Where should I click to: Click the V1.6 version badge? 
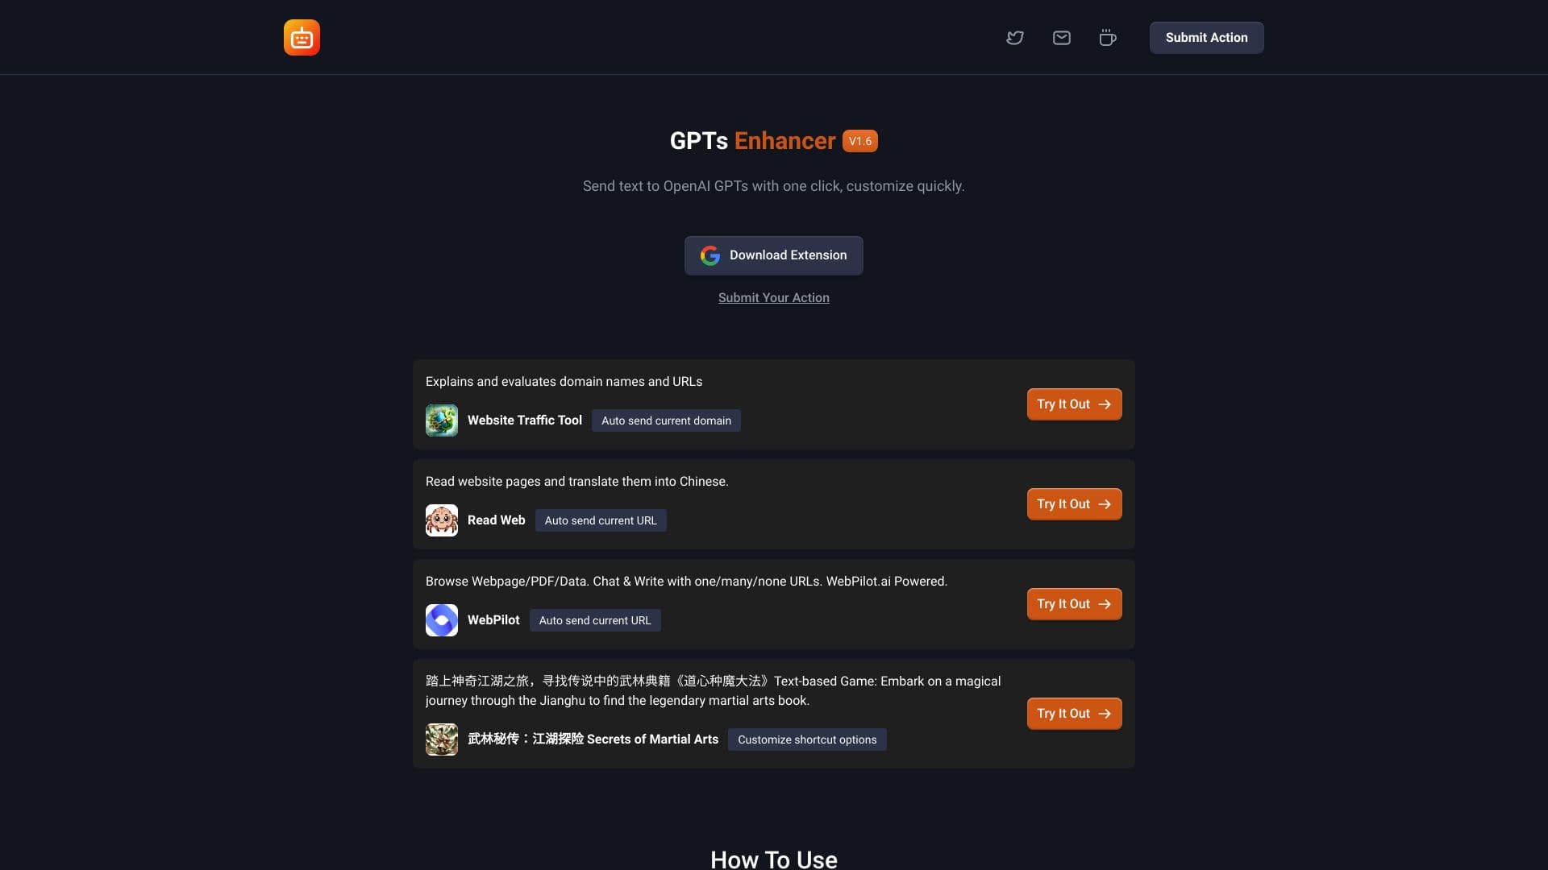[x=860, y=141]
